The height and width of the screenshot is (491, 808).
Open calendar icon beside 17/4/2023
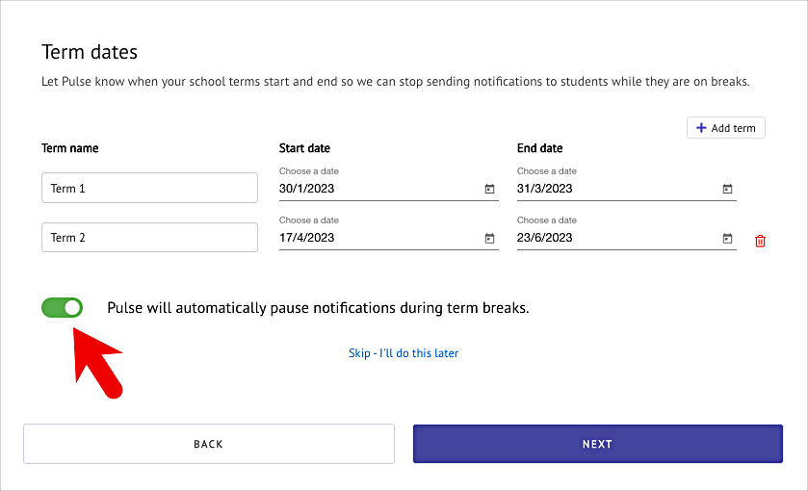pos(489,238)
